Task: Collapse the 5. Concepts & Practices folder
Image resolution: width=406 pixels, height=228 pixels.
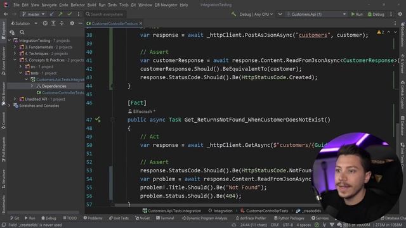Action: [x=15, y=60]
